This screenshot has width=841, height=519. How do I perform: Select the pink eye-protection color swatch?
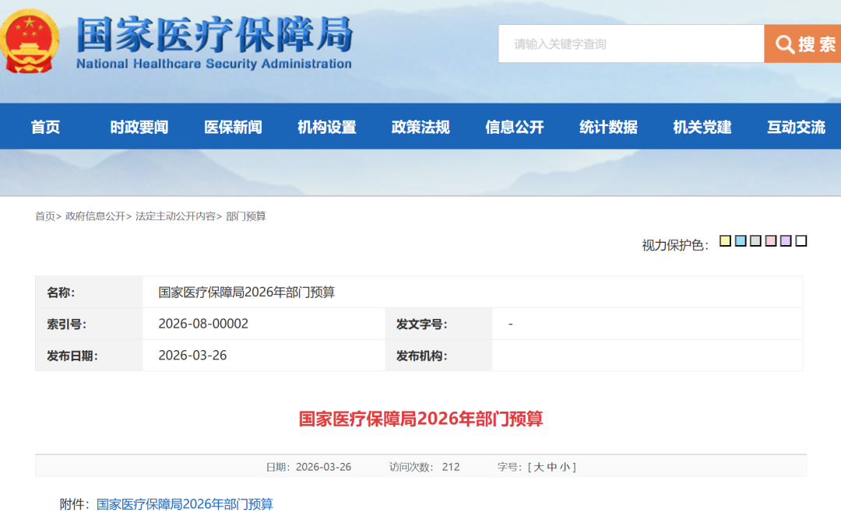point(769,241)
